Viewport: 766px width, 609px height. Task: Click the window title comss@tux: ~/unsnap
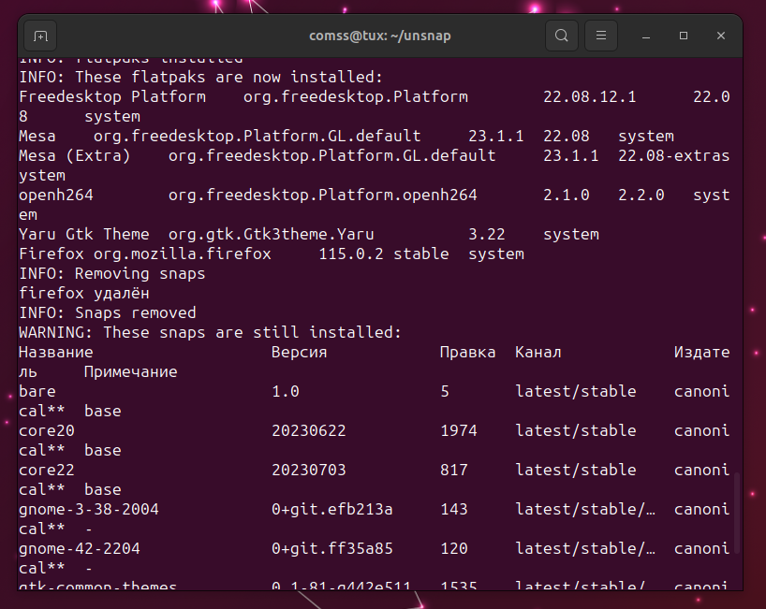coord(380,36)
